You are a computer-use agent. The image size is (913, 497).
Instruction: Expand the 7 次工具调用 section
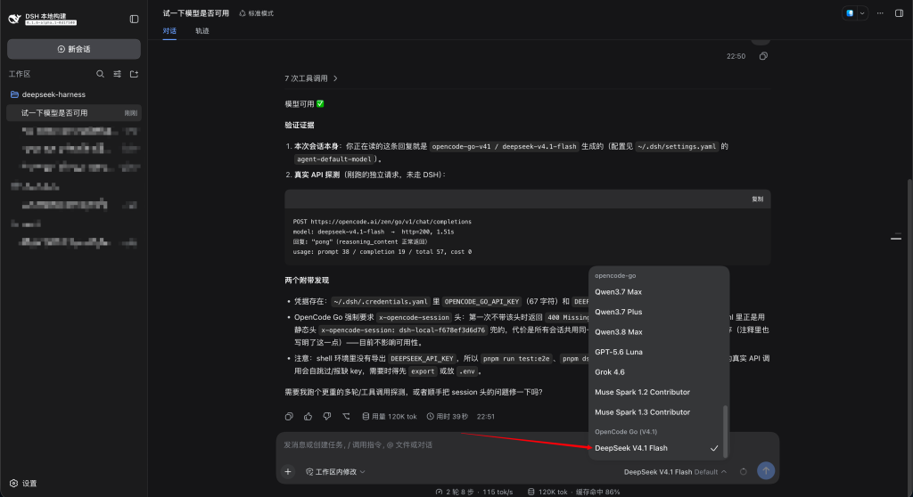[311, 78]
